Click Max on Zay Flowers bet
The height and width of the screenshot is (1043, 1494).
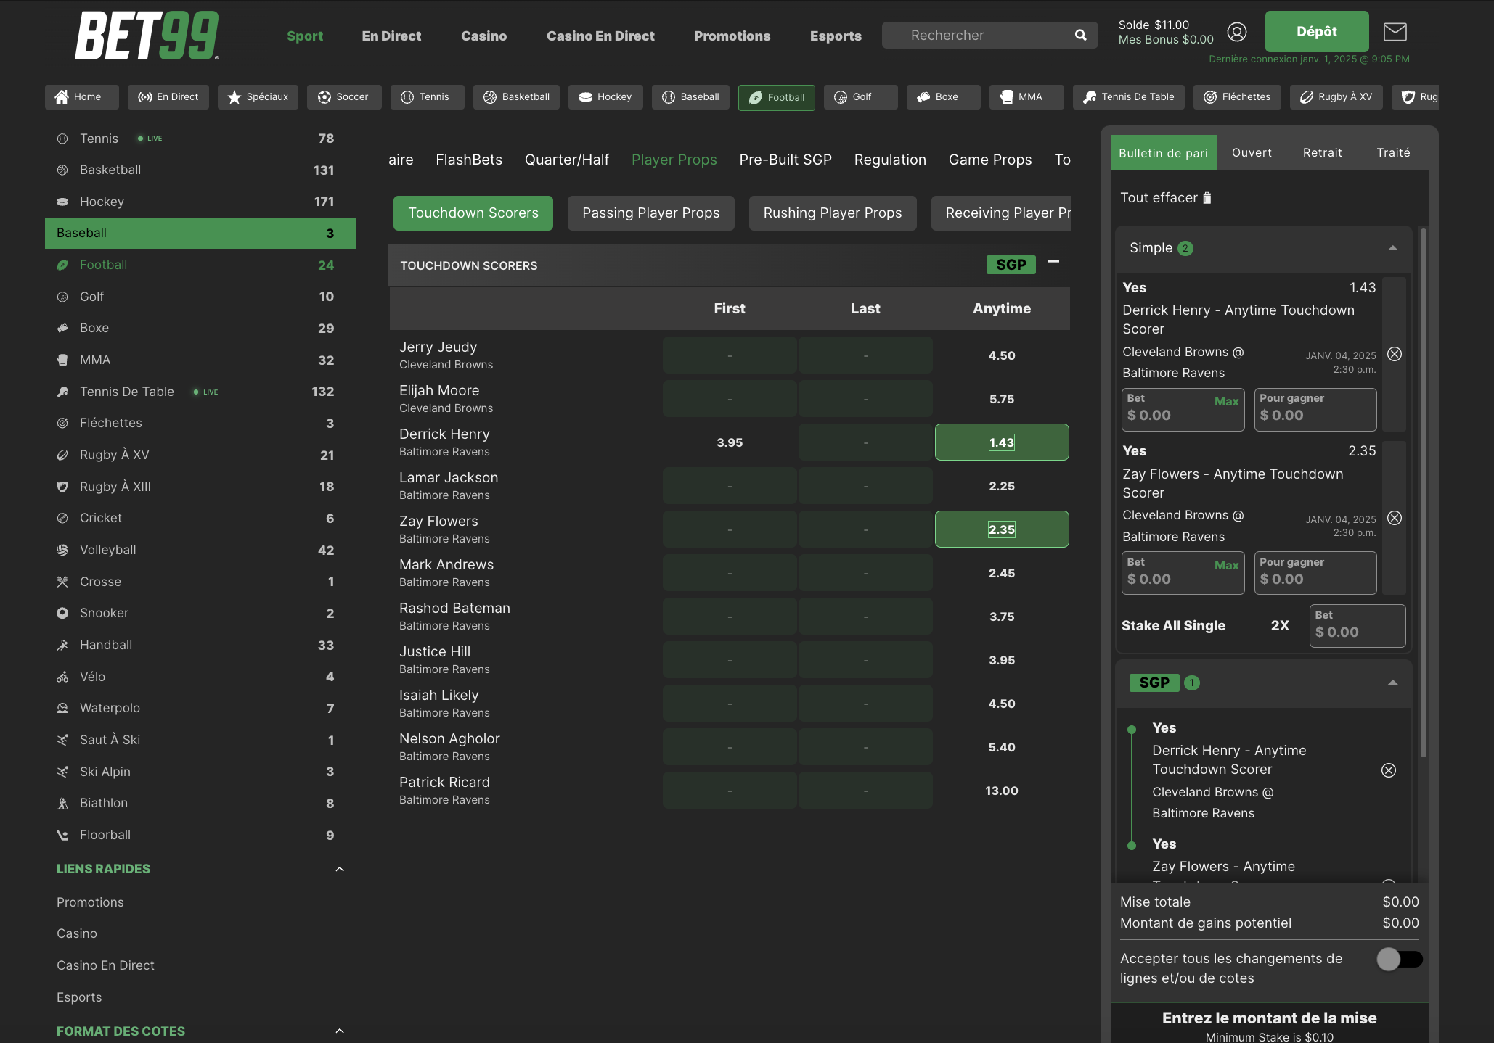tap(1226, 566)
